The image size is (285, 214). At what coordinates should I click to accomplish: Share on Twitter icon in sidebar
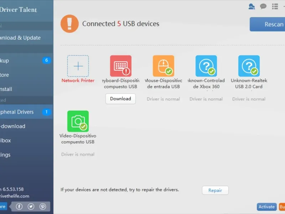31,207
